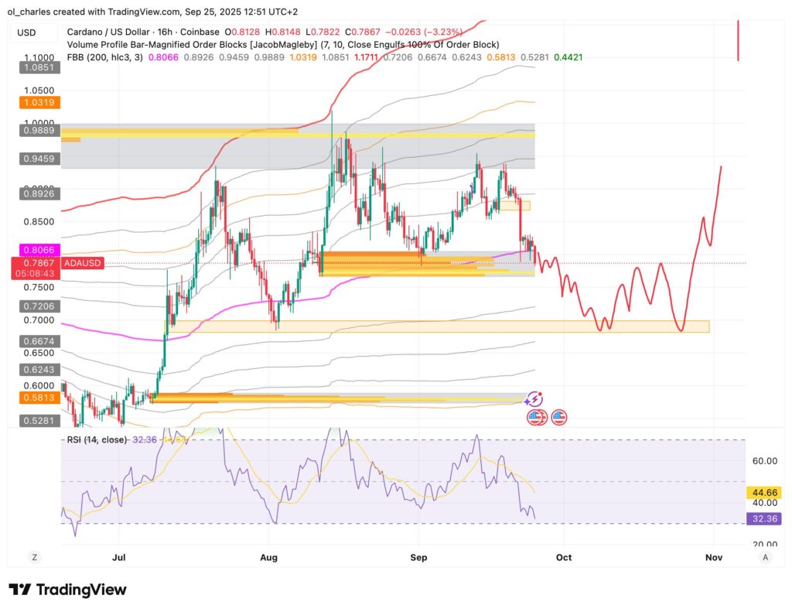
Task: Click the ol_charles TradingView.com attribution text
Action: pyautogui.click(x=152, y=12)
